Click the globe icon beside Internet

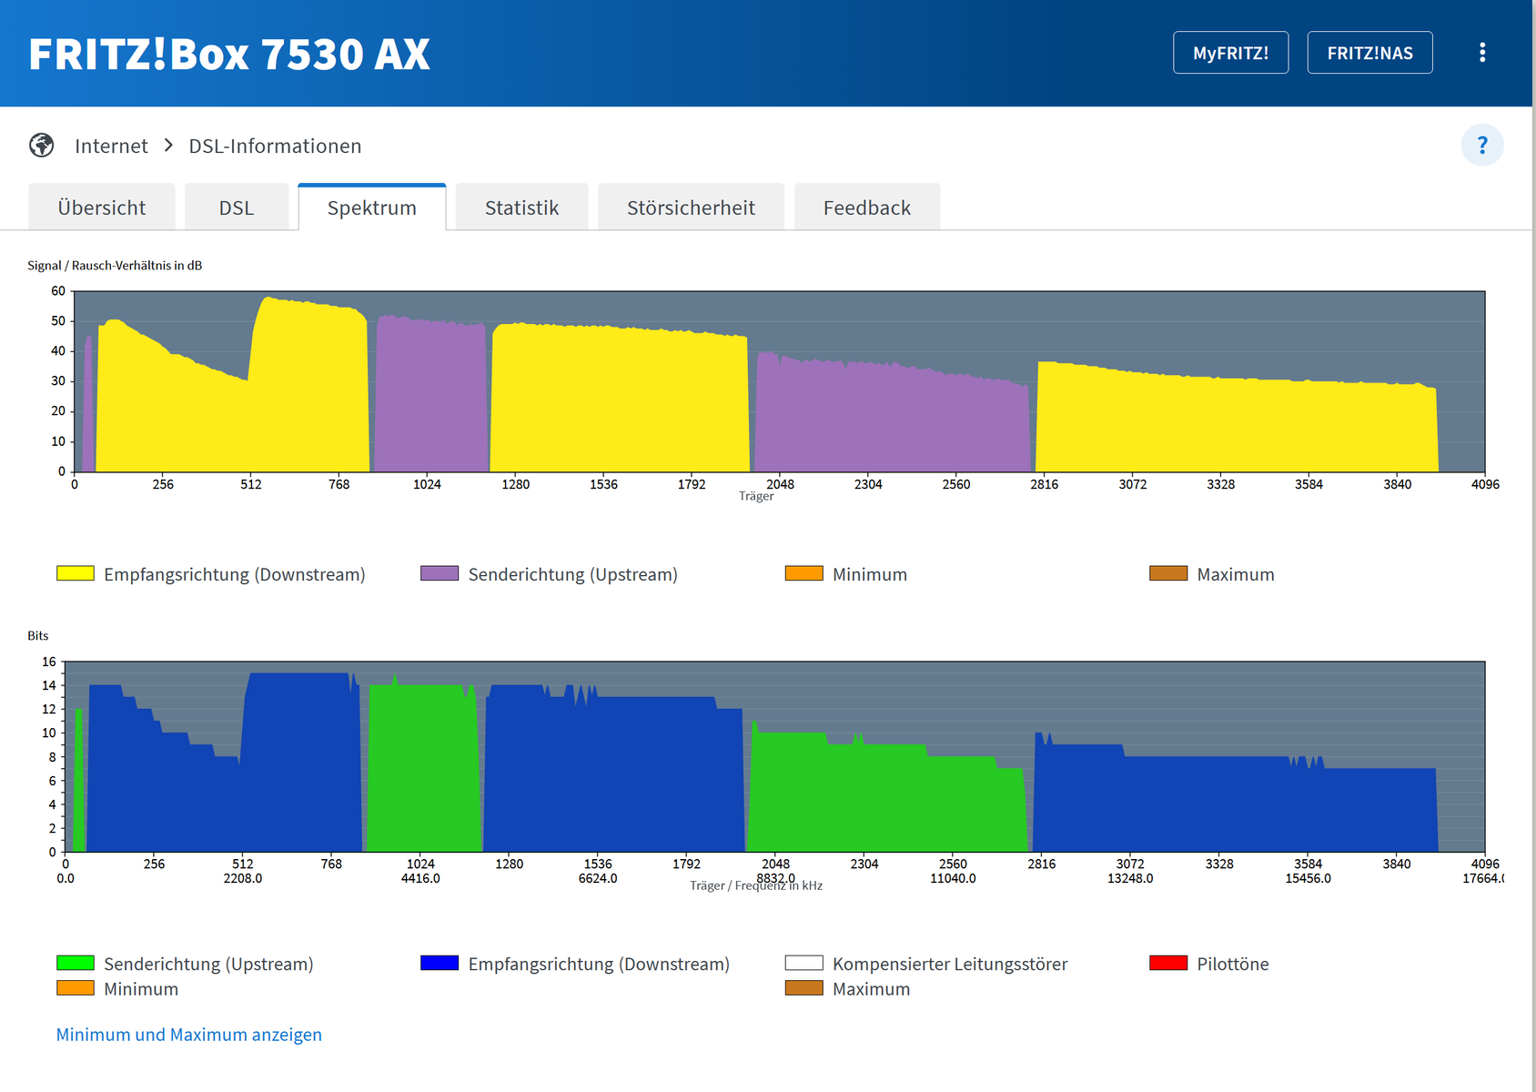click(42, 146)
